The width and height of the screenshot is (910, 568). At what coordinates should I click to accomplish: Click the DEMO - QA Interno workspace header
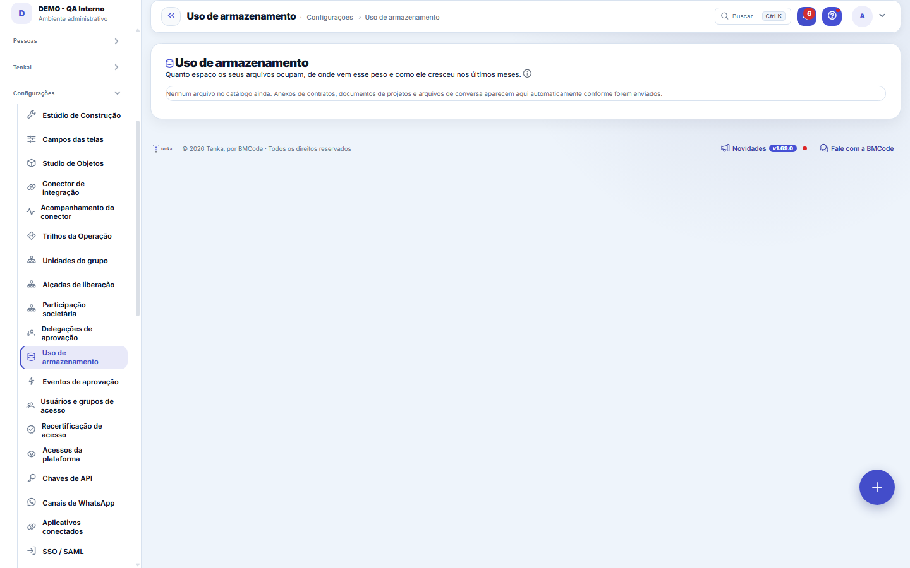[70, 13]
